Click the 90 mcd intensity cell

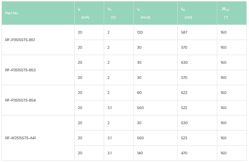point(140,93)
